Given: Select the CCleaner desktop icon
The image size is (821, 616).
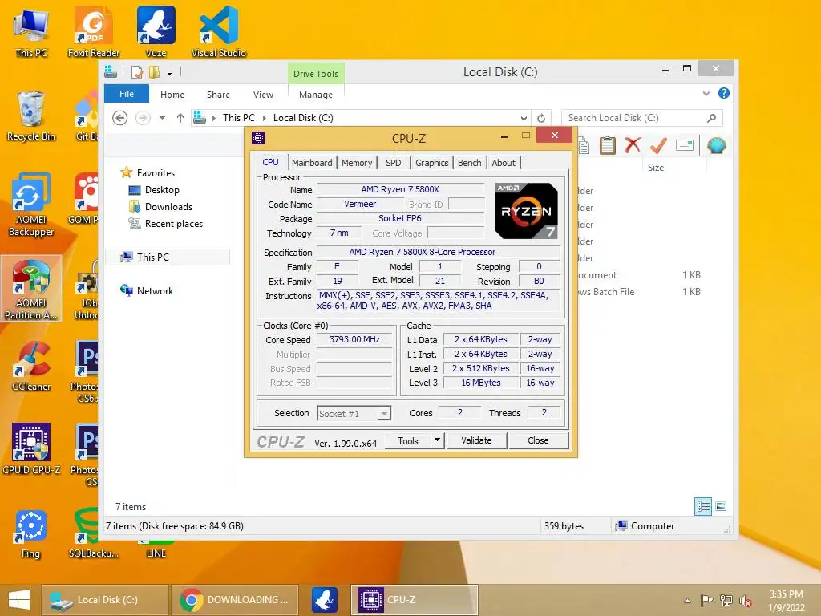Looking at the screenshot, I should coord(31,366).
